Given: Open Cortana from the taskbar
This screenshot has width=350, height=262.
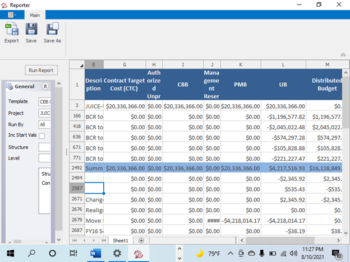Looking at the screenshot, I should coord(53,253).
